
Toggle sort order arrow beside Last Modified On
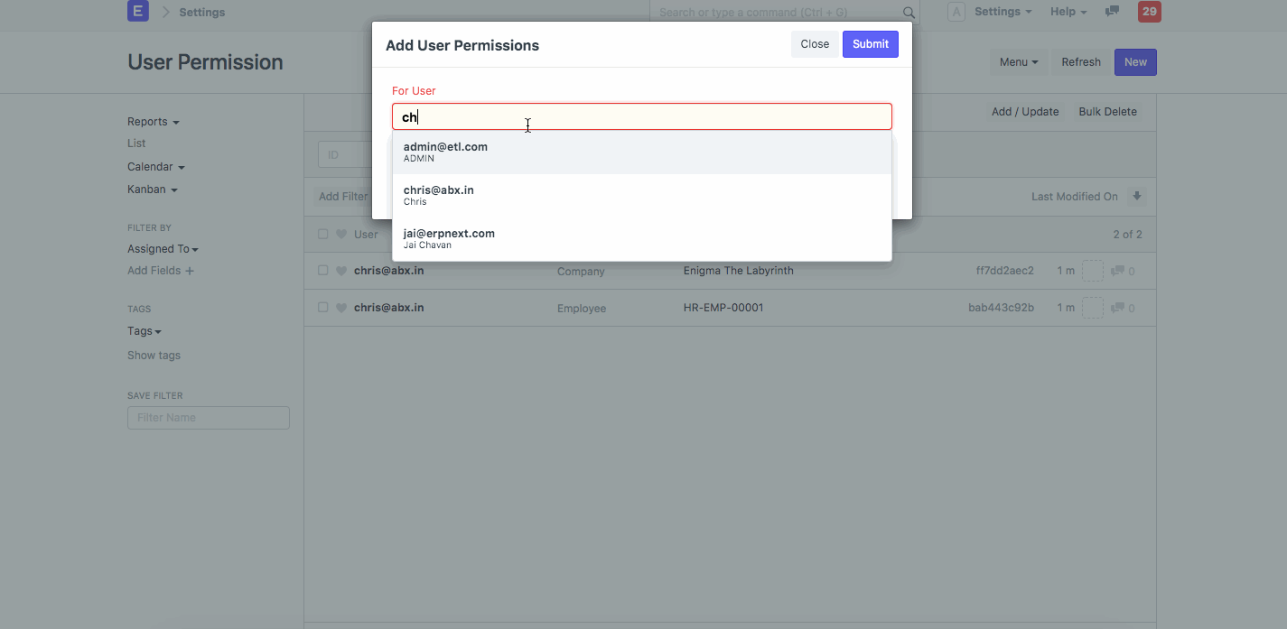click(x=1137, y=197)
